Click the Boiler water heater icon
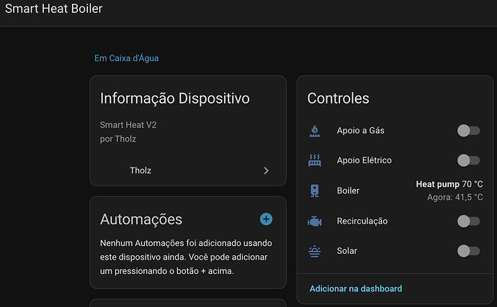 tap(315, 191)
